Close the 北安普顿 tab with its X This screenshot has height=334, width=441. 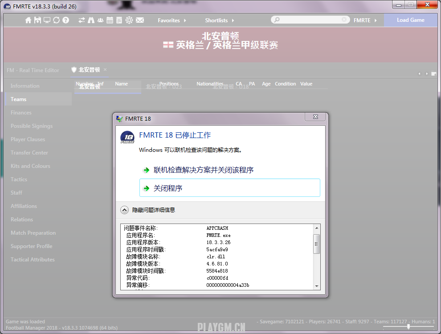(x=105, y=69)
